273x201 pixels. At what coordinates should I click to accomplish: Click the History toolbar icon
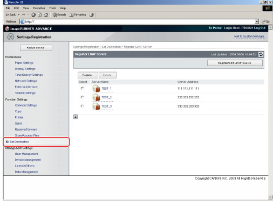point(92,15)
